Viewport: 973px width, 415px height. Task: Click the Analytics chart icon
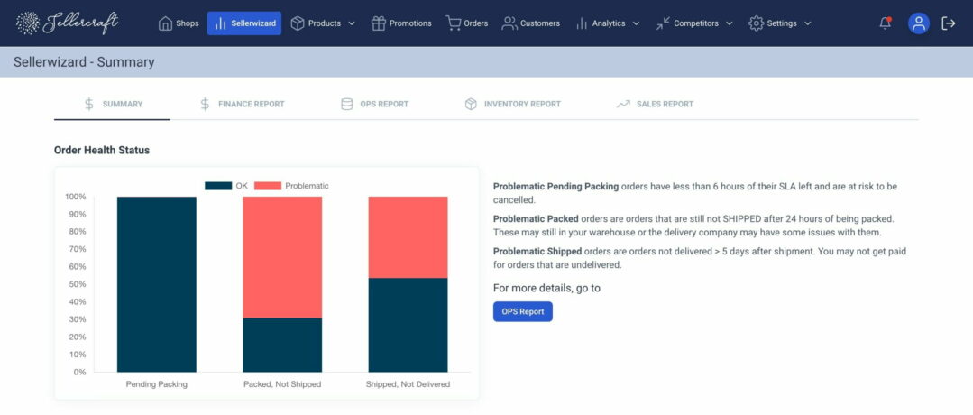pos(582,23)
